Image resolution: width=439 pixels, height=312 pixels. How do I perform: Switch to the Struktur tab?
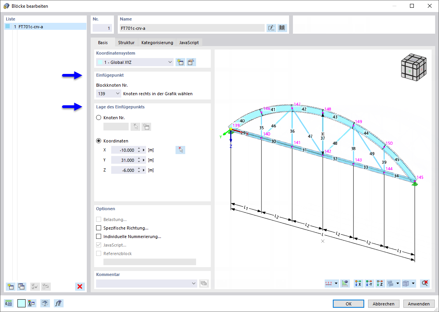point(126,43)
